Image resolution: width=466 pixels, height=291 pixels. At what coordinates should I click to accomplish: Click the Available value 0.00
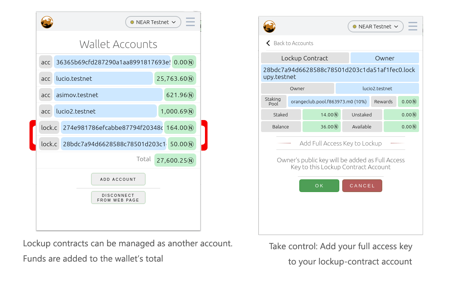[402, 127]
